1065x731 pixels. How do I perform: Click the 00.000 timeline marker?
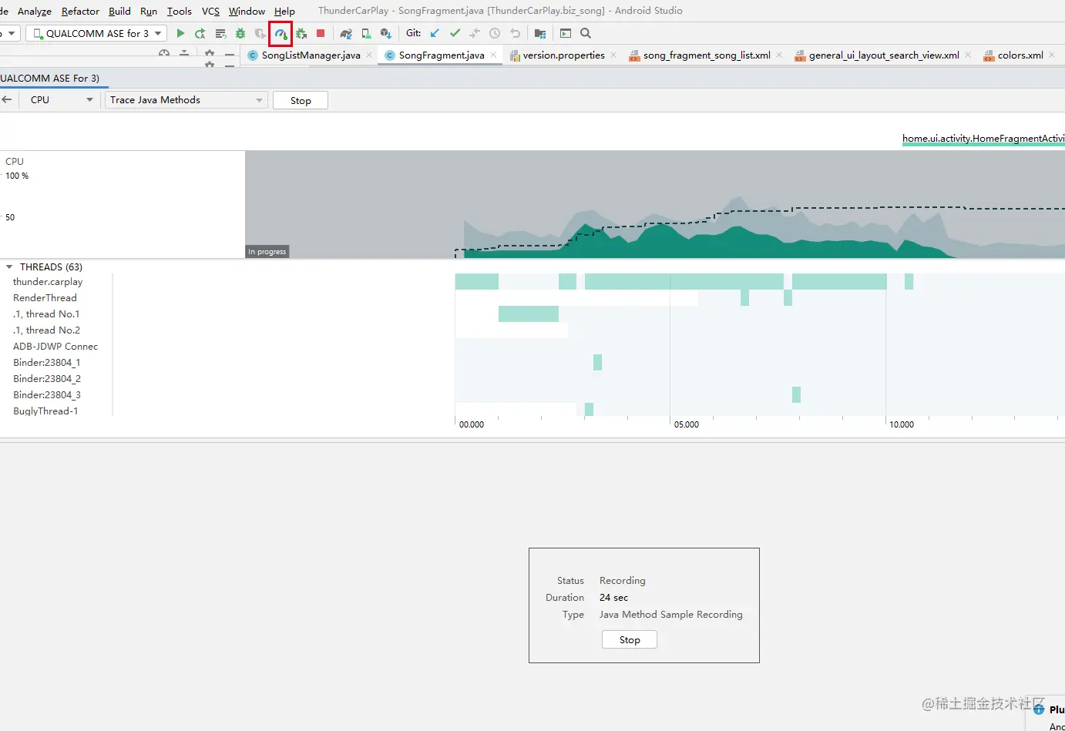coord(472,424)
